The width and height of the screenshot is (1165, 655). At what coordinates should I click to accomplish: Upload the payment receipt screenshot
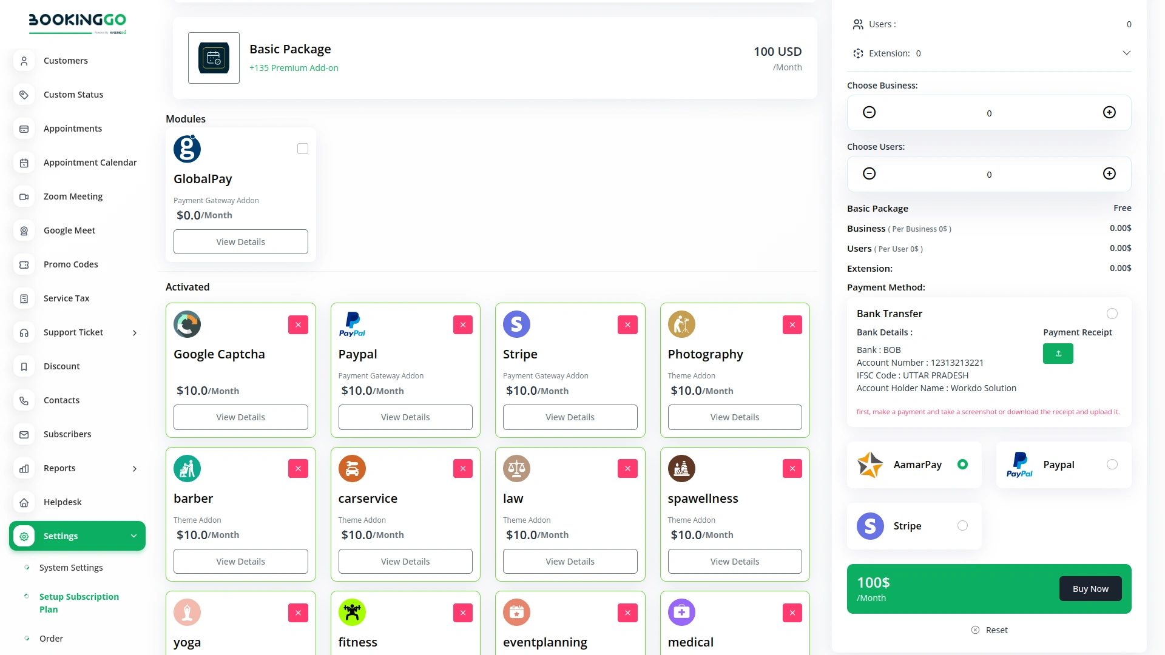(x=1058, y=354)
